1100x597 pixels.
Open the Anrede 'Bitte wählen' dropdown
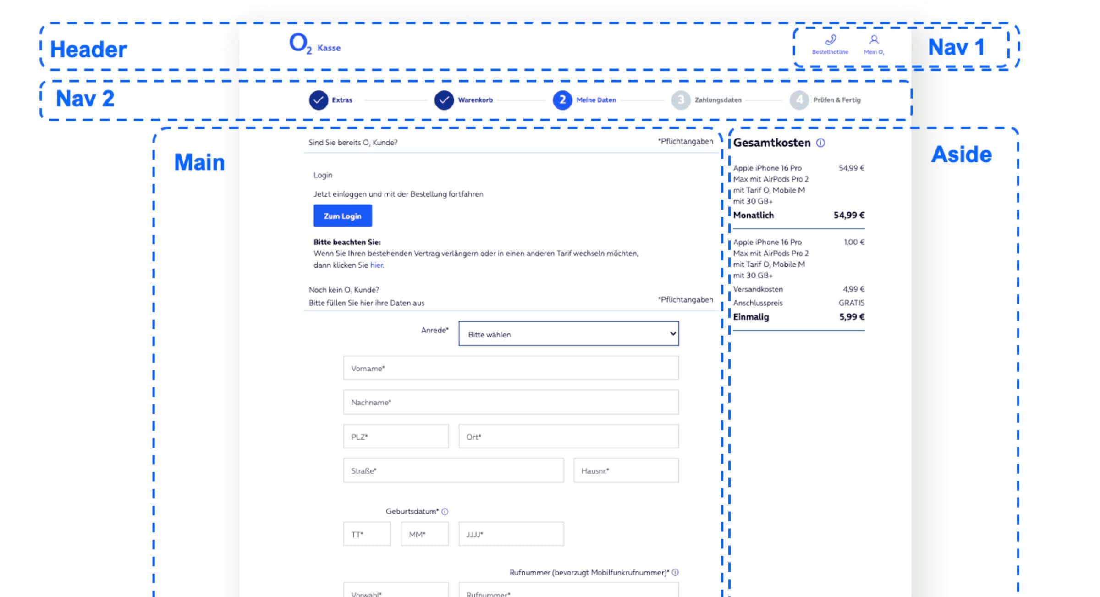(x=568, y=334)
